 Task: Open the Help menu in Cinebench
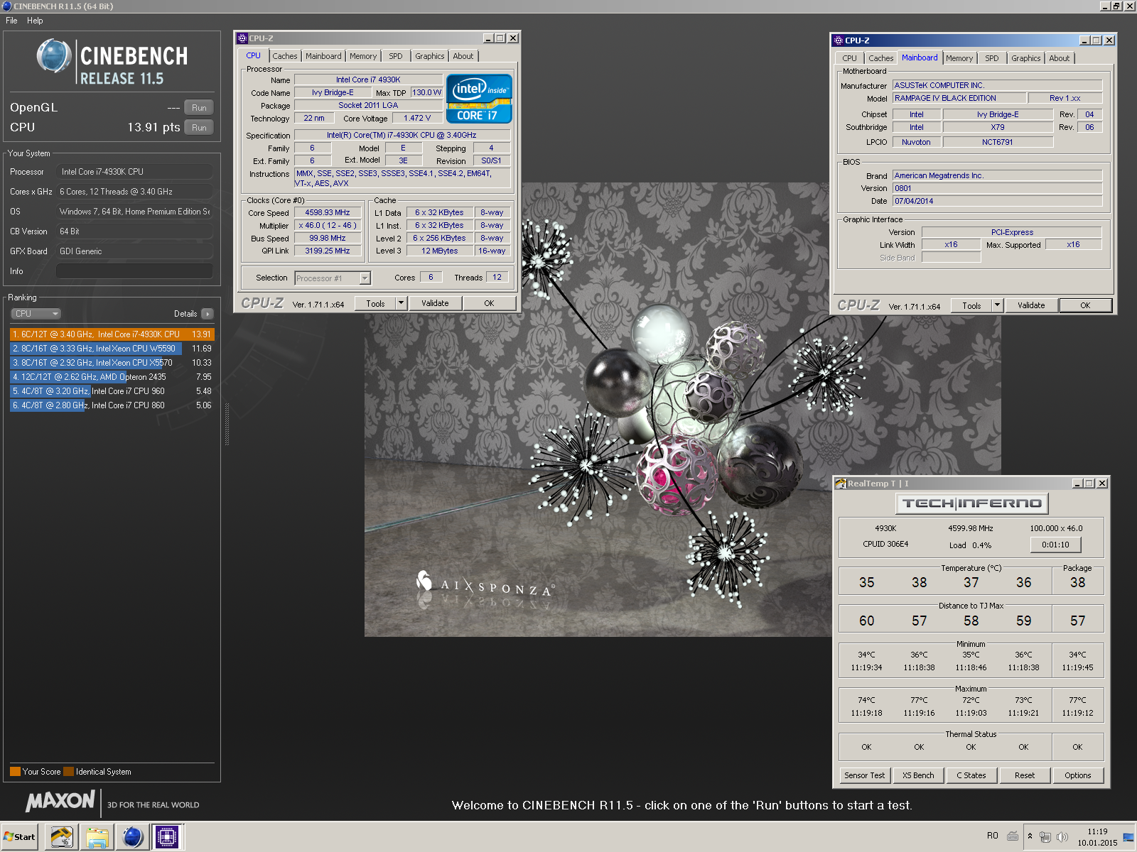35,21
